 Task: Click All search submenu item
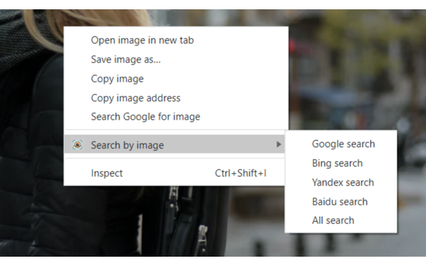click(x=333, y=220)
